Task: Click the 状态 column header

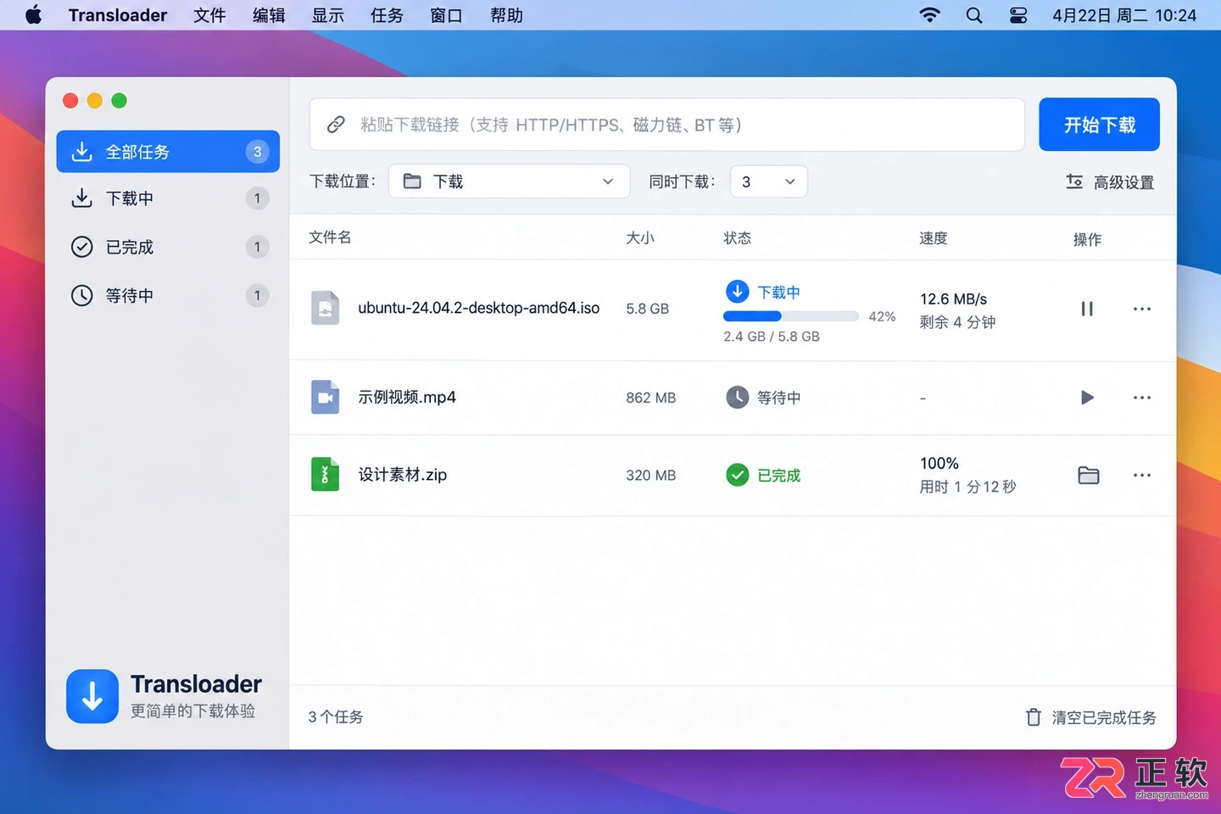Action: [737, 238]
